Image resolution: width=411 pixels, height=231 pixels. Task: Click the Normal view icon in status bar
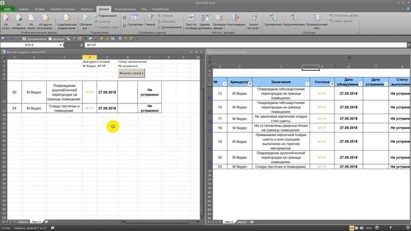pos(351,228)
